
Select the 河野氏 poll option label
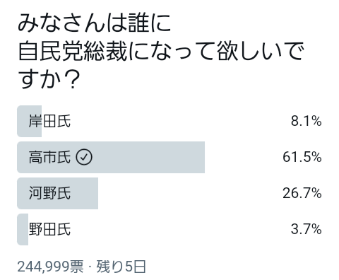point(49,193)
